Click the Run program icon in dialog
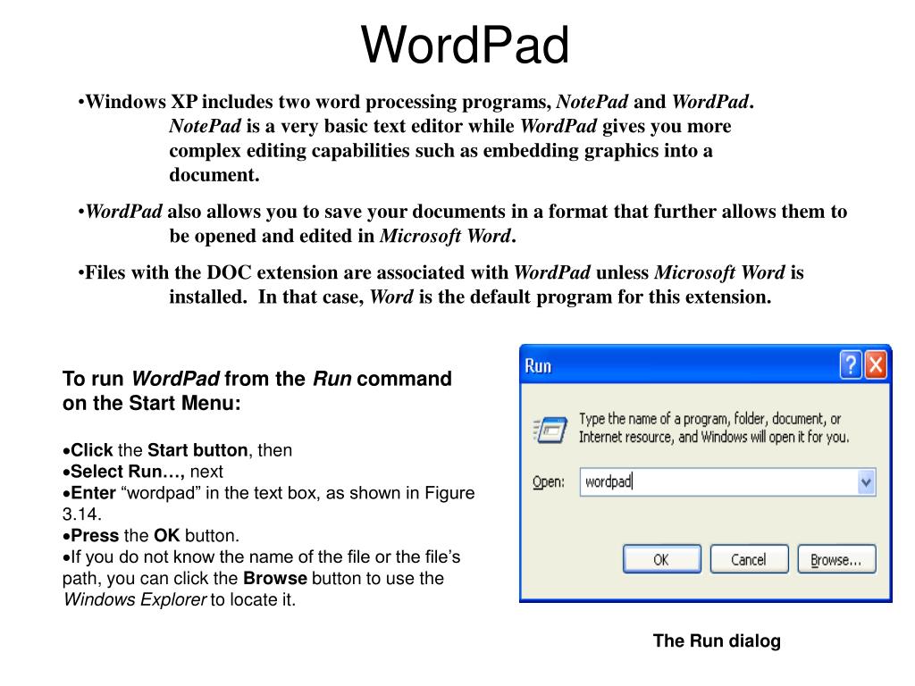Screen dimensions: 915x686 (550, 430)
